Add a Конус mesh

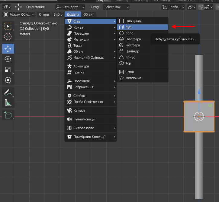tap(142, 57)
